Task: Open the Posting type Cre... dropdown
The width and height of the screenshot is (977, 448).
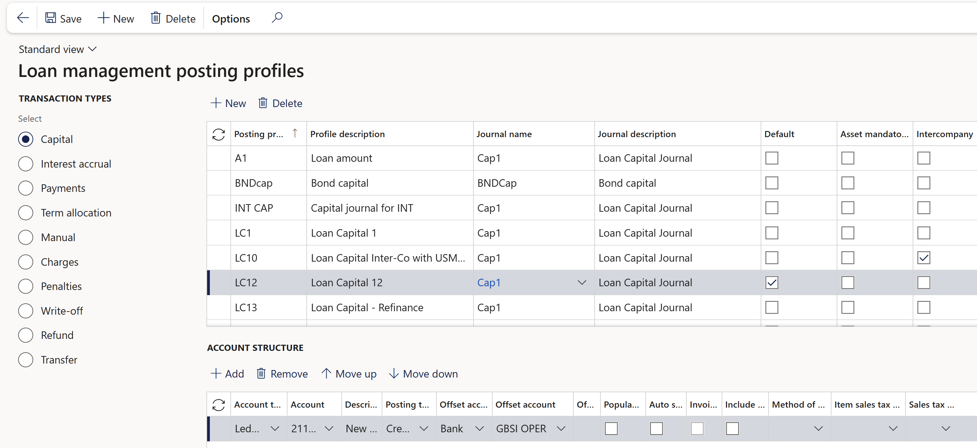Action: (x=424, y=429)
